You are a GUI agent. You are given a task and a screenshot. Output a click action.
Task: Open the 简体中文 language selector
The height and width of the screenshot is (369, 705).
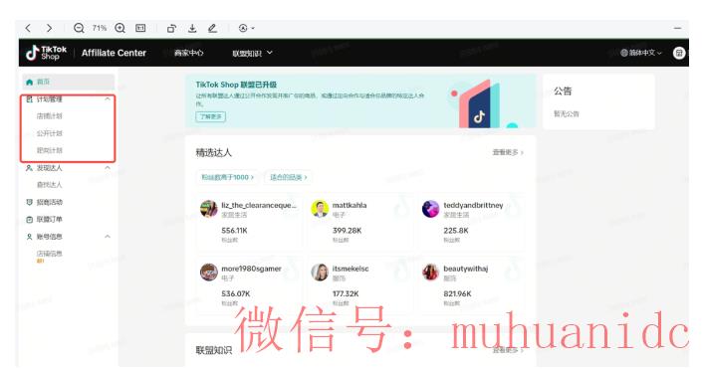point(641,53)
